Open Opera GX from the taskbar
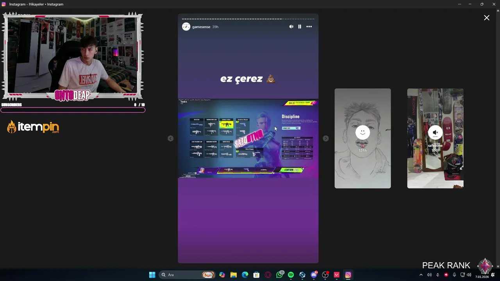The image size is (500, 281). pyautogui.click(x=268, y=275)
